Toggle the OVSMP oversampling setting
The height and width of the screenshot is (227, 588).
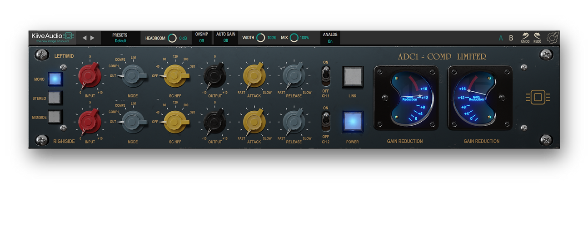[201, 38]
